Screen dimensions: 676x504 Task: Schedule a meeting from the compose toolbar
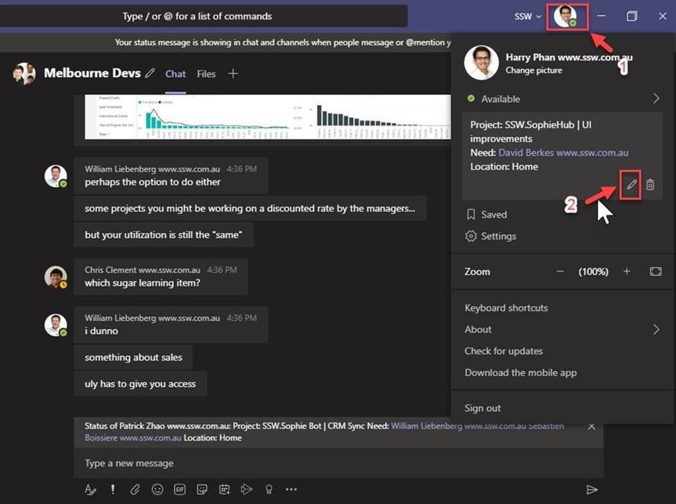[224, 489]
